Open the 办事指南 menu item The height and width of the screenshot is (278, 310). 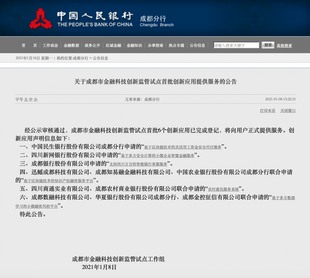click(x=156, y=45)
